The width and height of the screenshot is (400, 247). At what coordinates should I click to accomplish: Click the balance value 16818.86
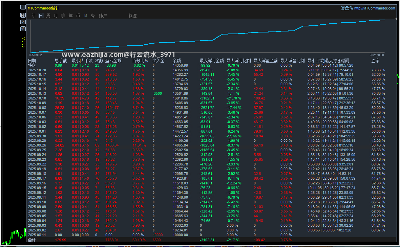pos(181,98)
